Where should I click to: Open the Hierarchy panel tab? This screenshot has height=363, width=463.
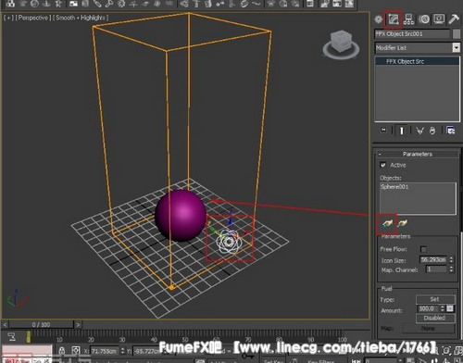click(408, 19)
